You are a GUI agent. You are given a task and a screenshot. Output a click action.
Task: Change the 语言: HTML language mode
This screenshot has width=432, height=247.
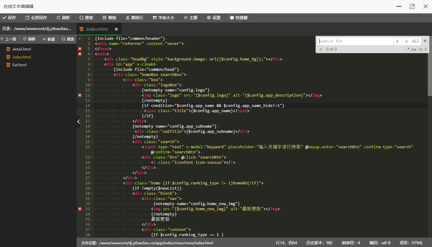(x=411, y=243)
